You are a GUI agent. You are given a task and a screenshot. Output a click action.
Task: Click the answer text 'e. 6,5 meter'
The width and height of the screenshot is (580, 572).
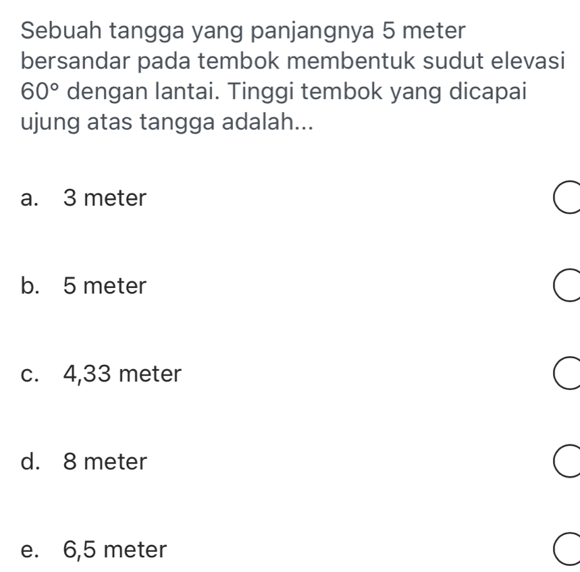click(x=93, y=550)
